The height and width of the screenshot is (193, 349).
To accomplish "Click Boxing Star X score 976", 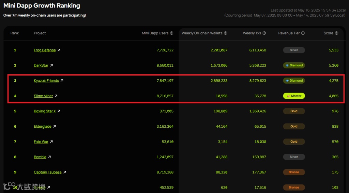I will click(x=335, y=111).
